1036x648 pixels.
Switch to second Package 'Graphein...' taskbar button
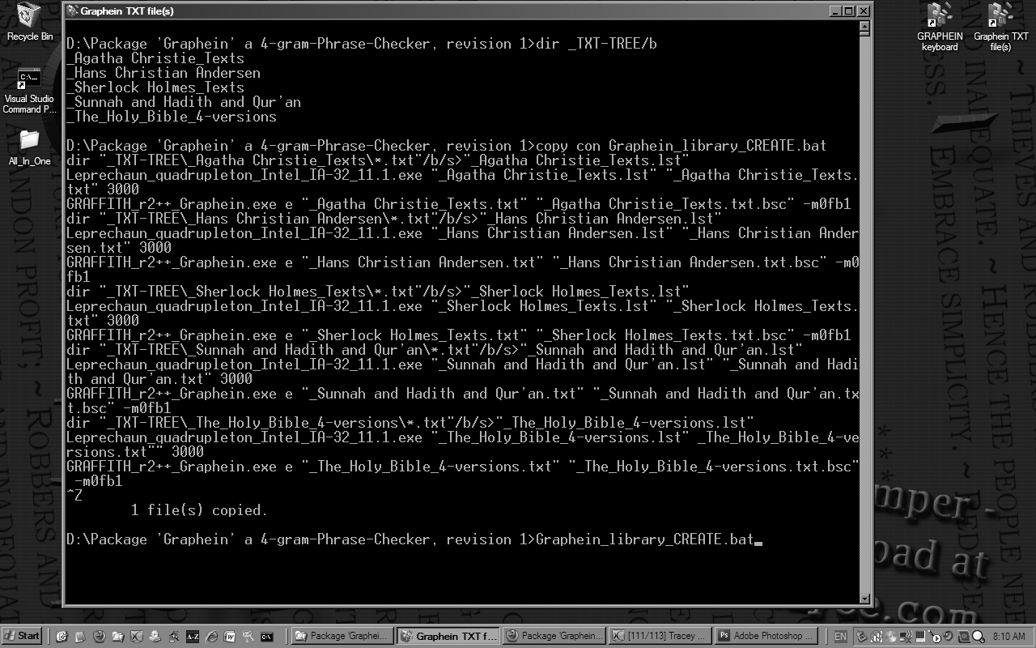(x=554, y=636)
